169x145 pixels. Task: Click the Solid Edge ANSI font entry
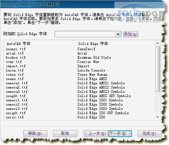click(x=92, y=79)
